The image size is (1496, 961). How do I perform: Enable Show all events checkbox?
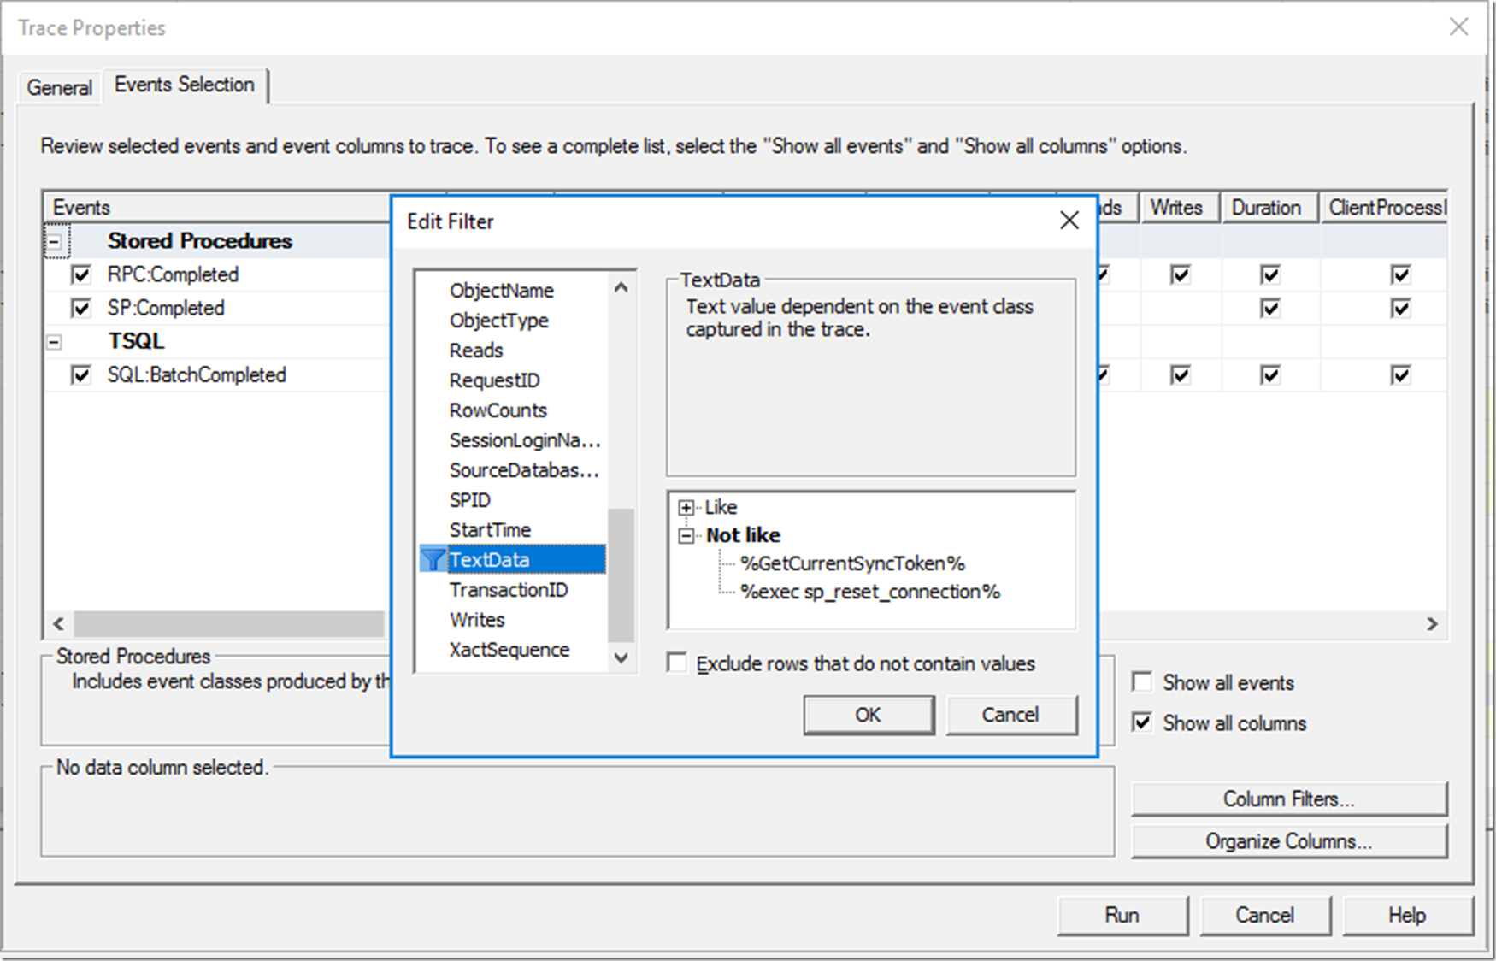pyautogui.click(x=1142, y=682)
